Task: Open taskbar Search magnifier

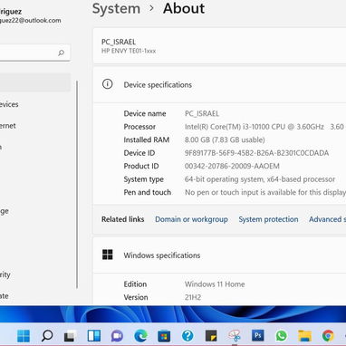Action: [x=47, y=336]
